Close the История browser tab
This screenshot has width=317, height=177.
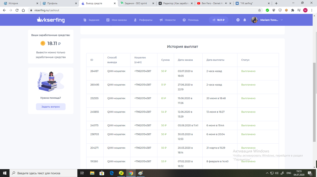point(37,4)
